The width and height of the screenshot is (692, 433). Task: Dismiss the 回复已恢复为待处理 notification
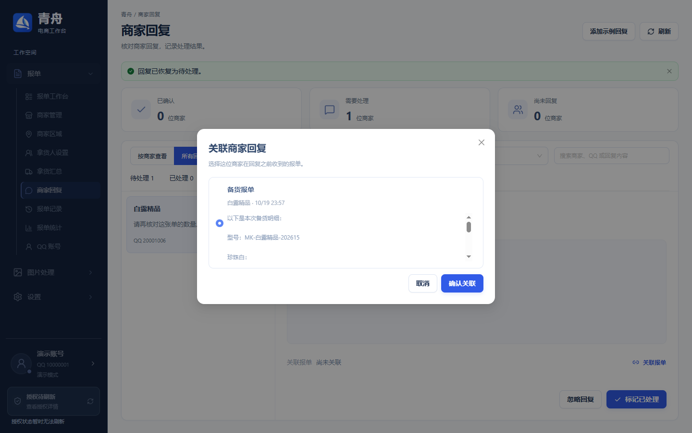(x=669, y=71)
